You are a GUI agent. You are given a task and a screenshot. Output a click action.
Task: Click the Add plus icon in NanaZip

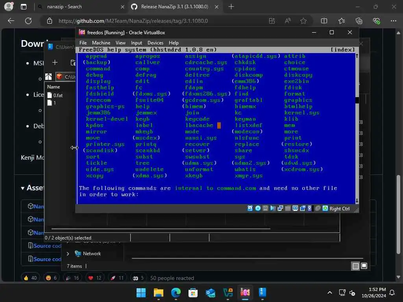(x=55, y=63)
